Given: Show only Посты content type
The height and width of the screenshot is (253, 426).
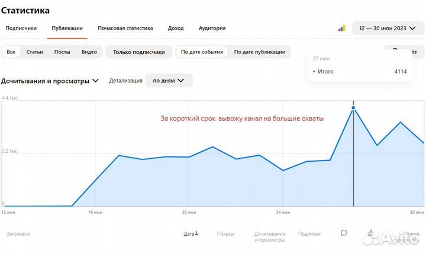Looking at the screenshot, I should (x=62, y=52).
